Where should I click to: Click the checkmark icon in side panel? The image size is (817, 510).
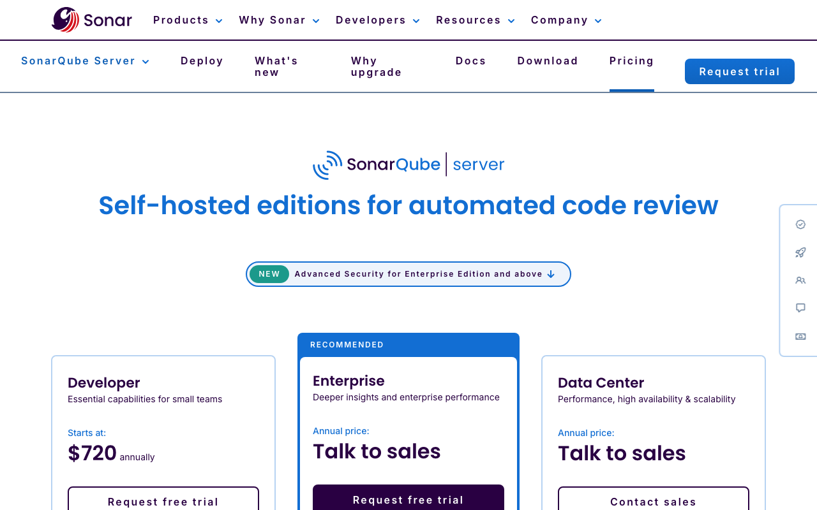coord(800,224)
